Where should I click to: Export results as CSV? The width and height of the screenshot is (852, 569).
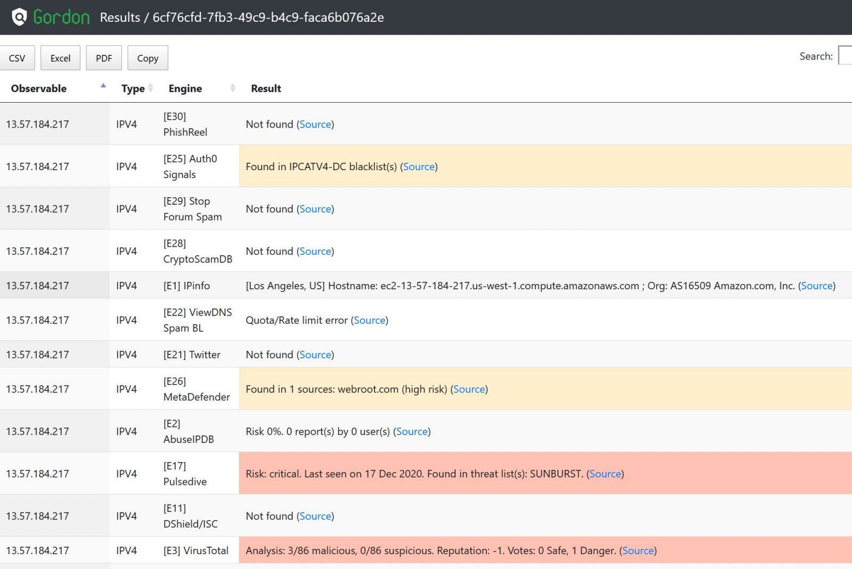pos(17,58)
